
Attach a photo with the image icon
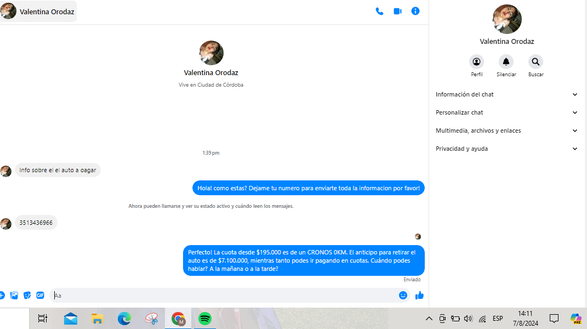(x=14, y=295)
